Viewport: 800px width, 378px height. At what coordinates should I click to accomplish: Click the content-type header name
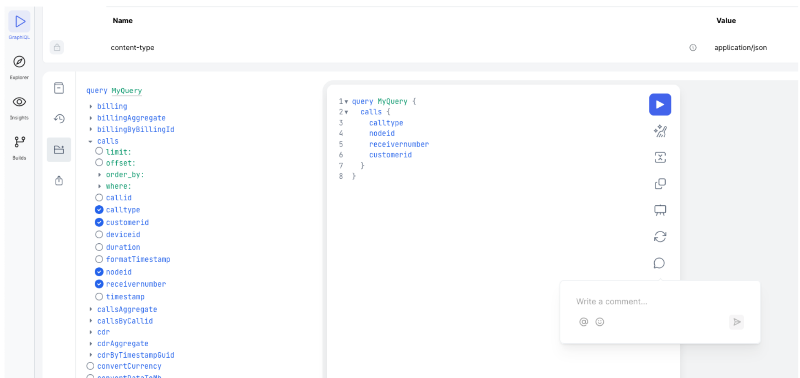pos(133,47)
